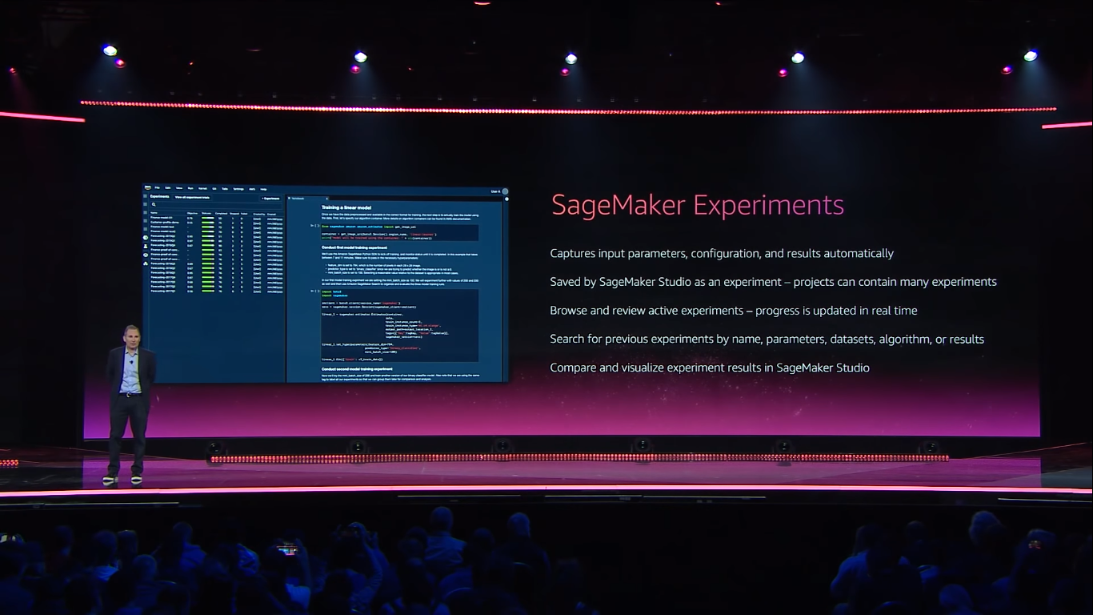Click the + Experiment button

pyautogui.click(x=270, y=199)
